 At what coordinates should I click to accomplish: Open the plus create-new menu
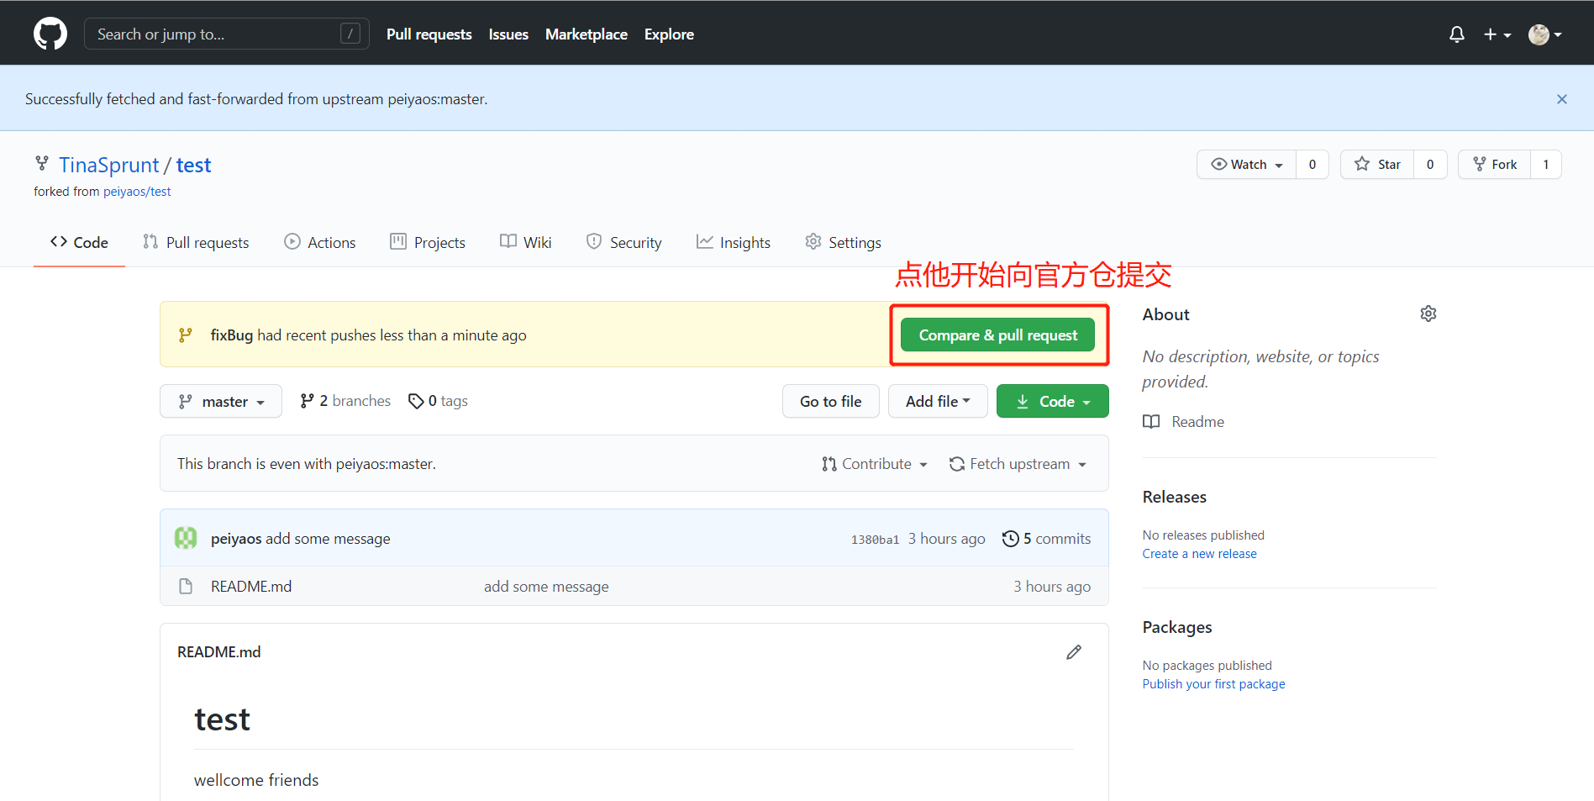1497,34
